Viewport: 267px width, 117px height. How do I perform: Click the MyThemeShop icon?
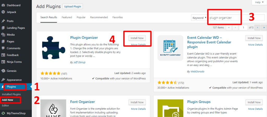tap(3, 113)
